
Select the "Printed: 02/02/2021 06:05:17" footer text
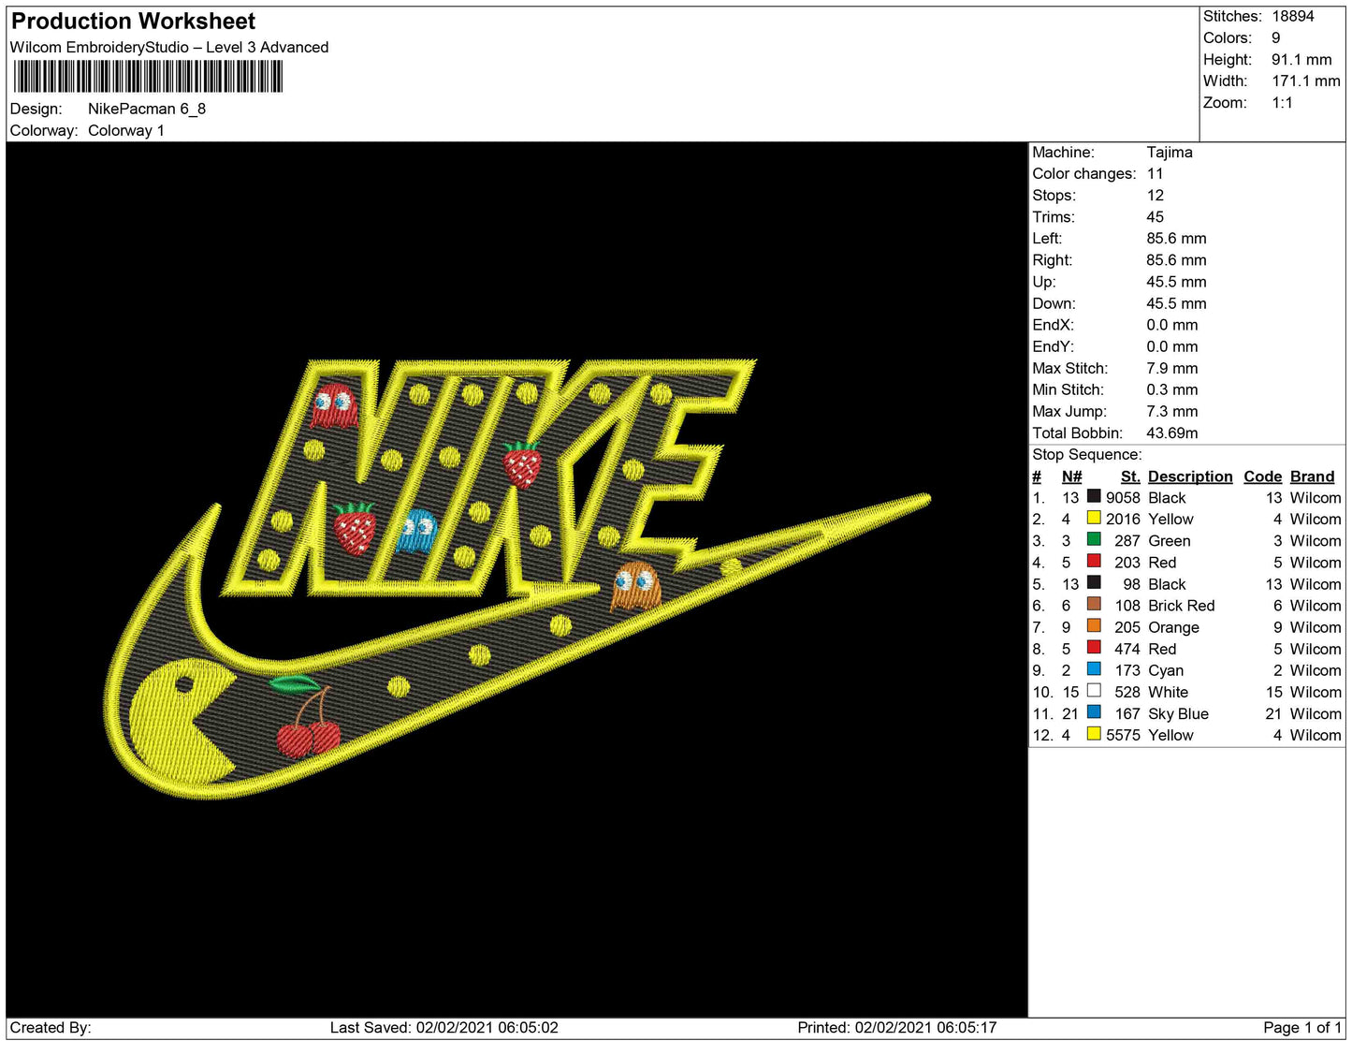pos(897,1027)
